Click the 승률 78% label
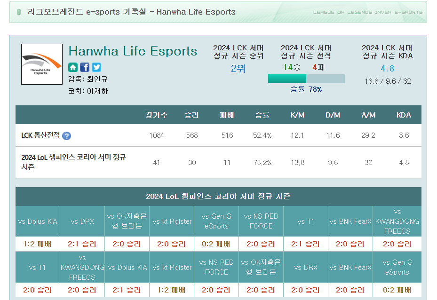This screenshot has height=300, width=437. 306,89
